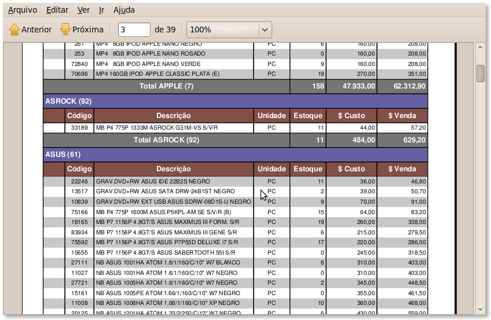491x320 pixels.
Task: Select MB P7 ASUS P7P55D DELUXE i7 row
Action: point(236,242)
